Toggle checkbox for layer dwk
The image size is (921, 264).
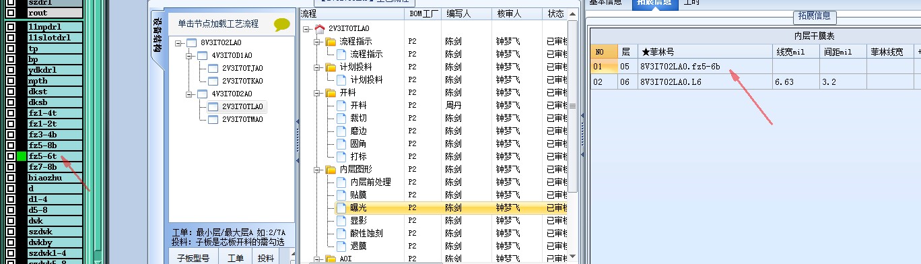[11, 221]
